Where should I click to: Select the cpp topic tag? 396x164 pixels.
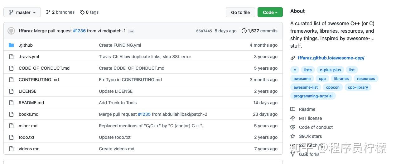[322, 79]
